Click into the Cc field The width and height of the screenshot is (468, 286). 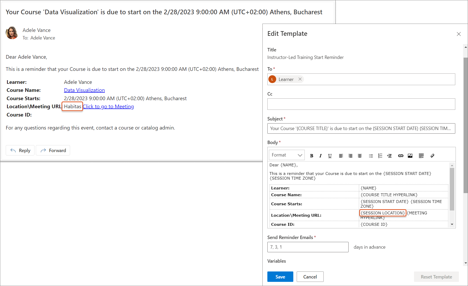coord(361,104)
